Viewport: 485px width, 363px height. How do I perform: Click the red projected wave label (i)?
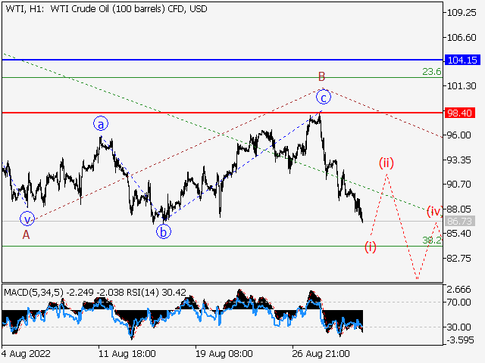371,247
